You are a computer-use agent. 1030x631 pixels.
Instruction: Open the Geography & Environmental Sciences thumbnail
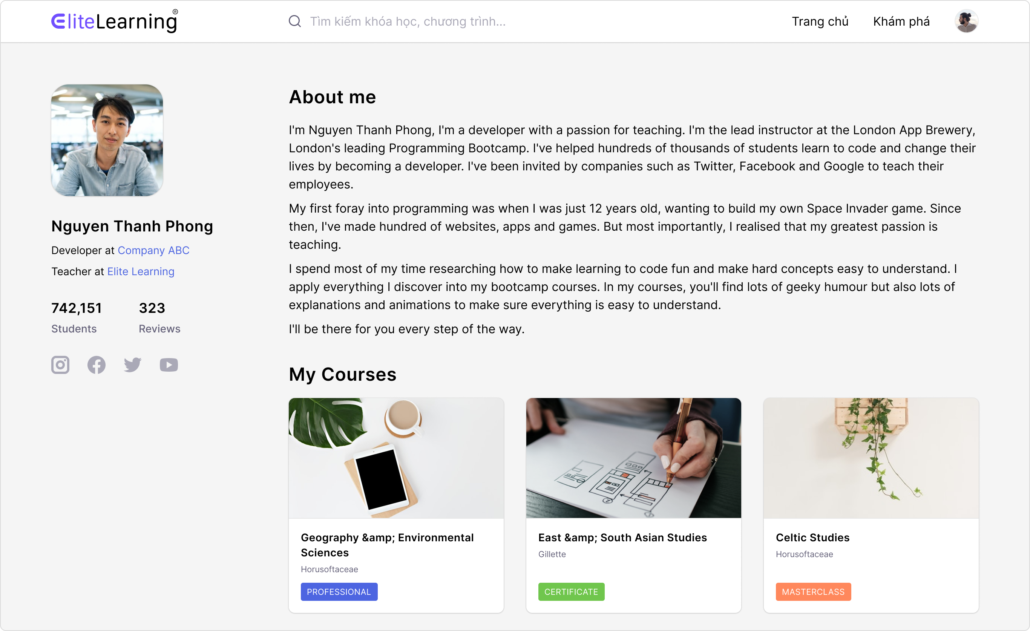[396, 458]
